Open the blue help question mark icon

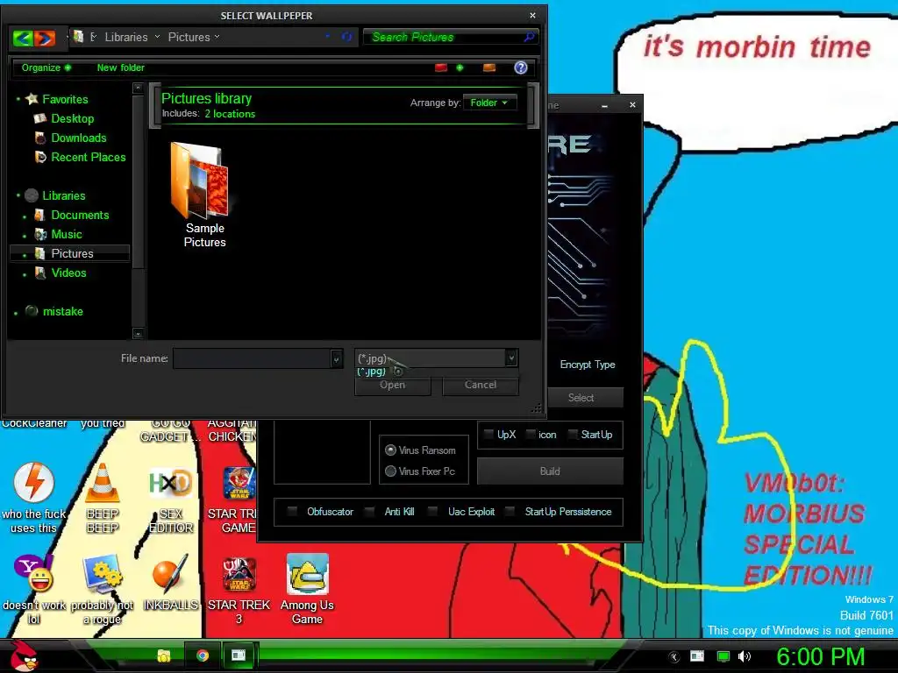[x=521, y=67]
